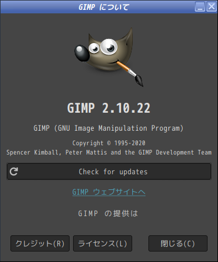The image size is (218, 262).
Task: Click the 閉じる(C) close button
Action: point(178,243)
